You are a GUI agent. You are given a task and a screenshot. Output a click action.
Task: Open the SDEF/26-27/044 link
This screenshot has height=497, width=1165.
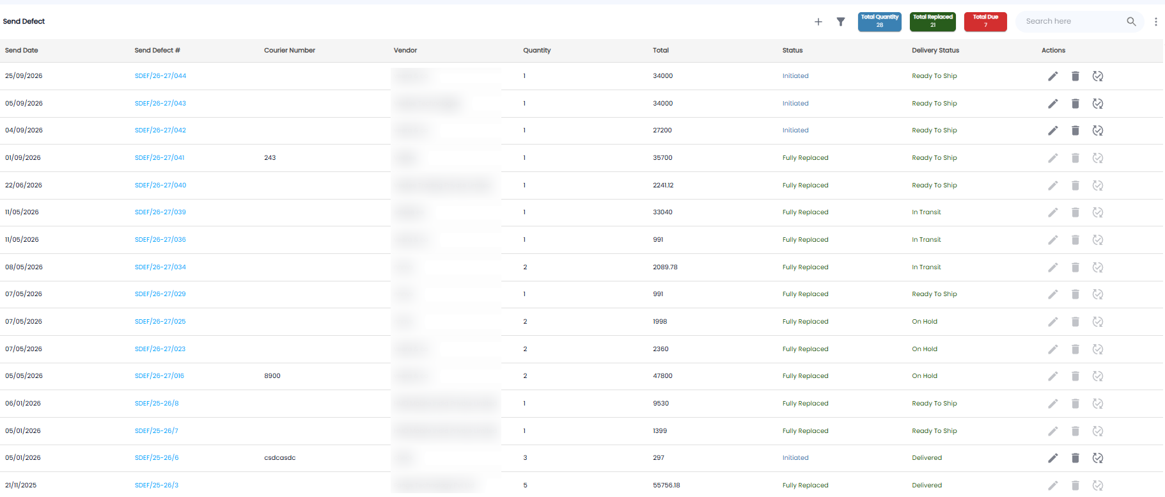(160, 76)
